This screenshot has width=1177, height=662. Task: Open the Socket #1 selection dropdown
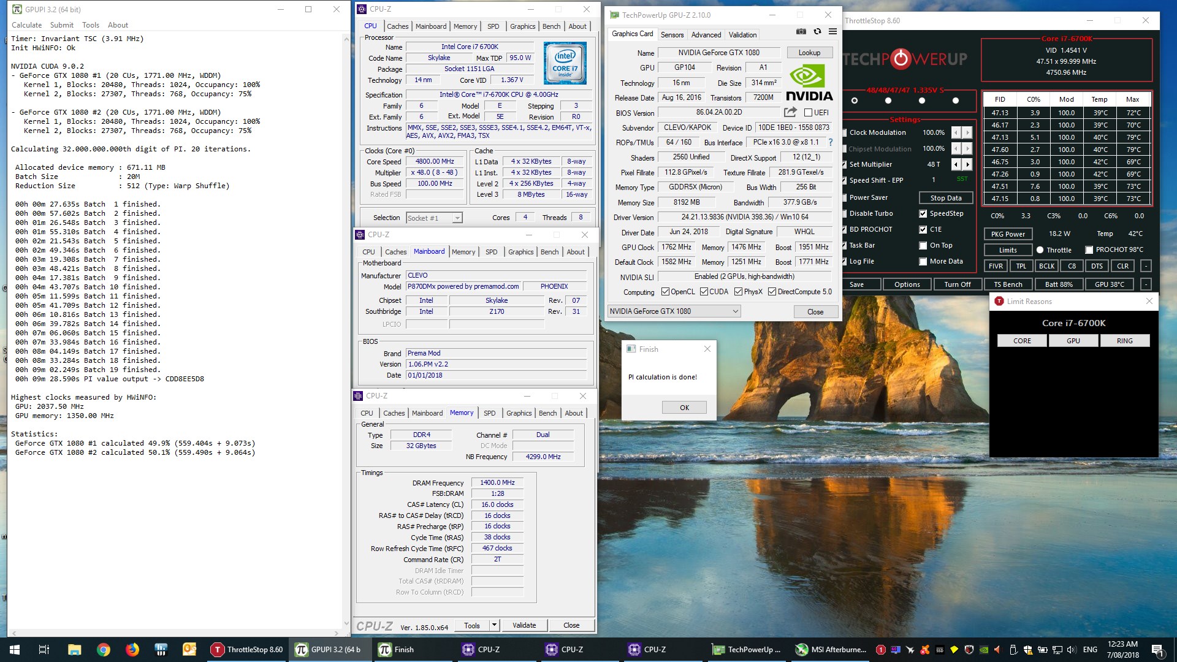tap(434, 218)
